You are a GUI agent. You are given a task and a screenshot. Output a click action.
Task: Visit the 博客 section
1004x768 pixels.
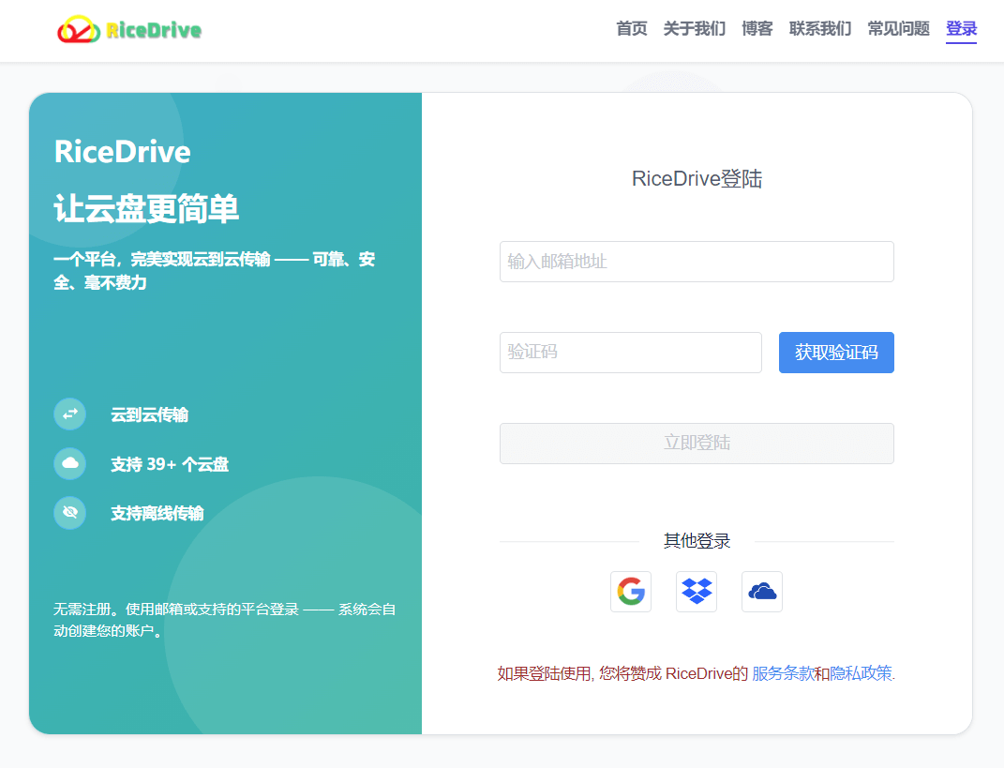pyautogui.click(x=756, y=29)
